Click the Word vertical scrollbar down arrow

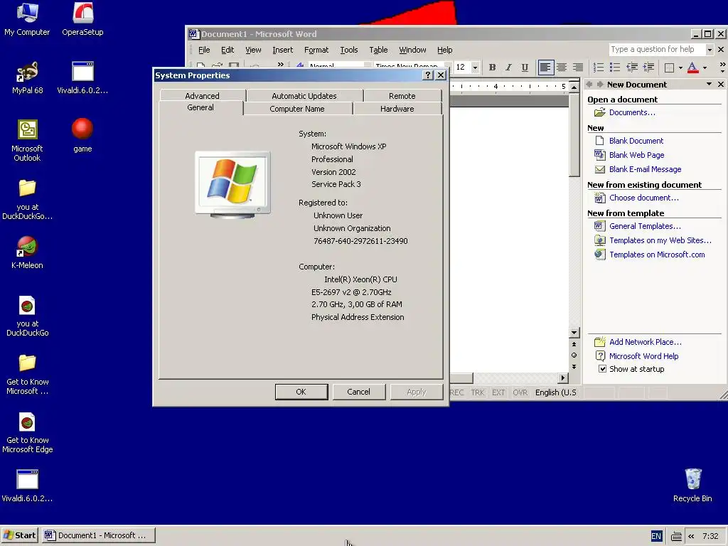coord(574,333)
